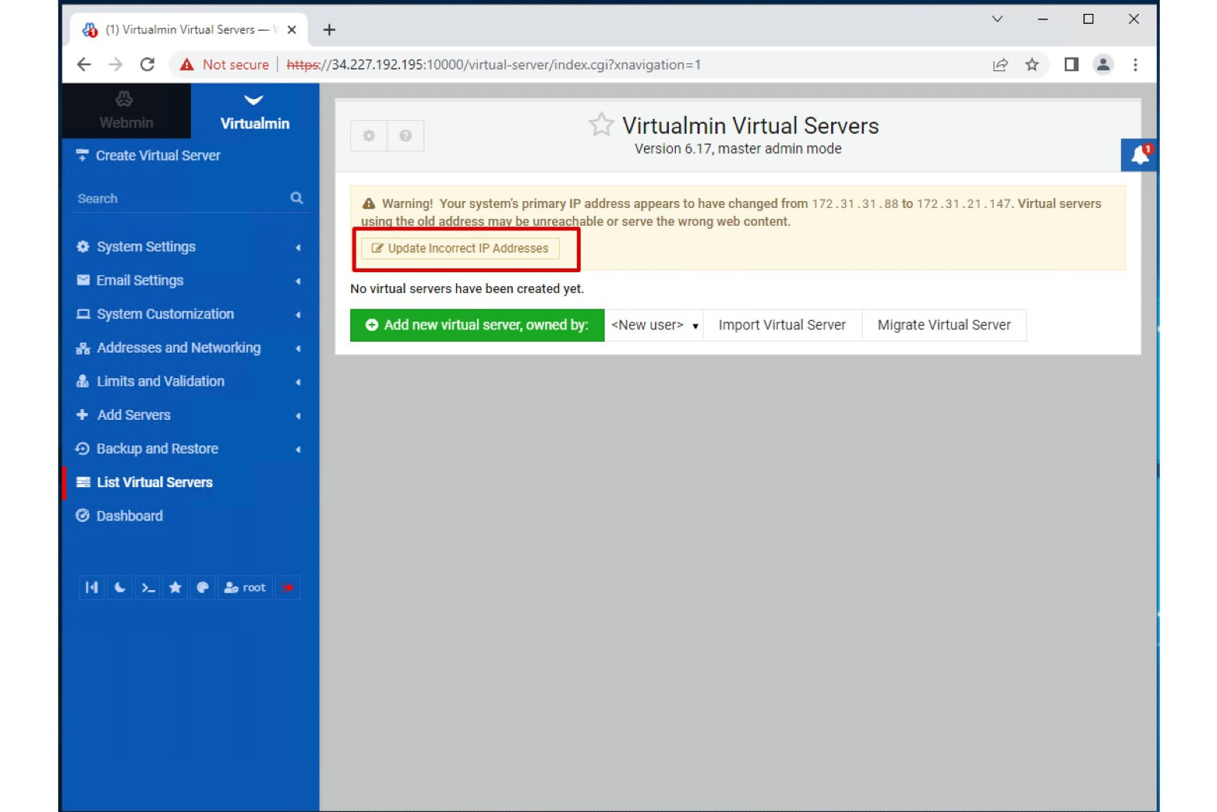Expand Add Servers menu

[x=189, y=415]
